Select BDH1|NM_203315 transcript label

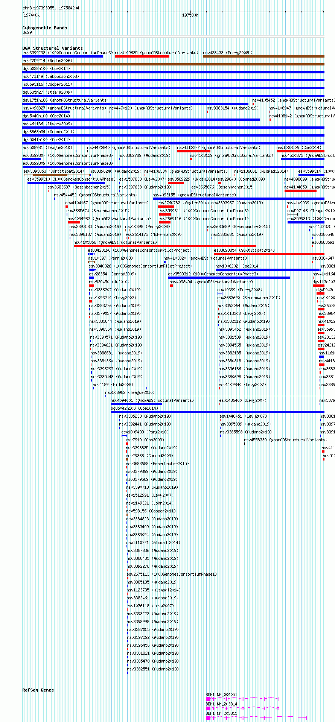pos(221,713)
